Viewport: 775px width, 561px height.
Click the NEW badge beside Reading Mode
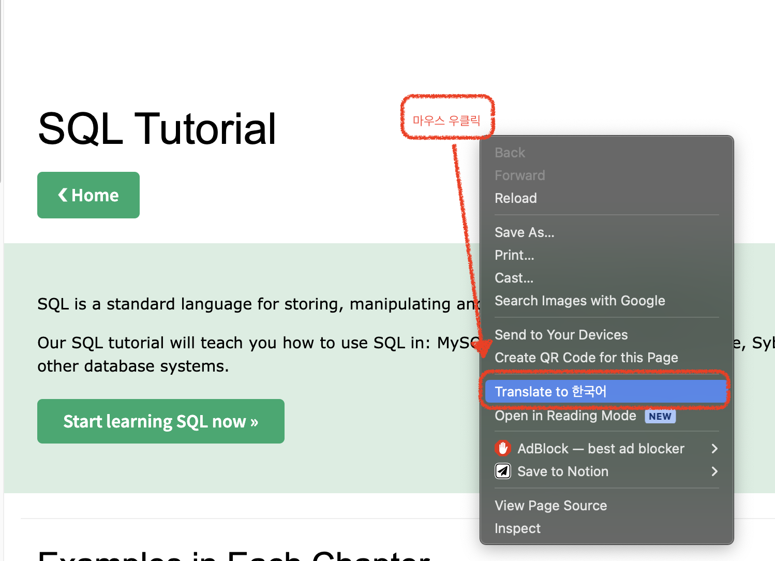coord(660,416)
